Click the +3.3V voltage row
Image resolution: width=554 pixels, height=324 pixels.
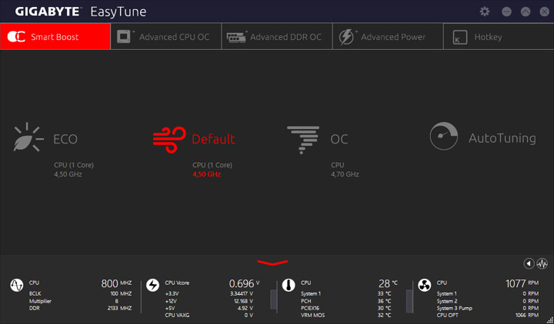coord(209,294)
